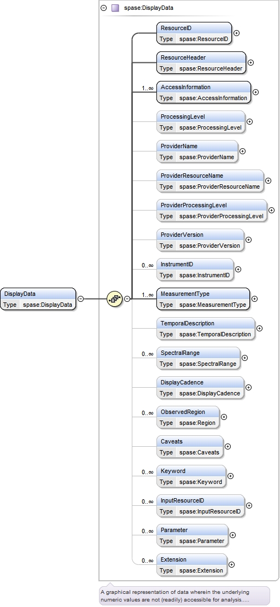Screen dimensions: 280x607
Task: Collapse the DisplayData root element
Action: pyautogui.click(x=80, y=299)
